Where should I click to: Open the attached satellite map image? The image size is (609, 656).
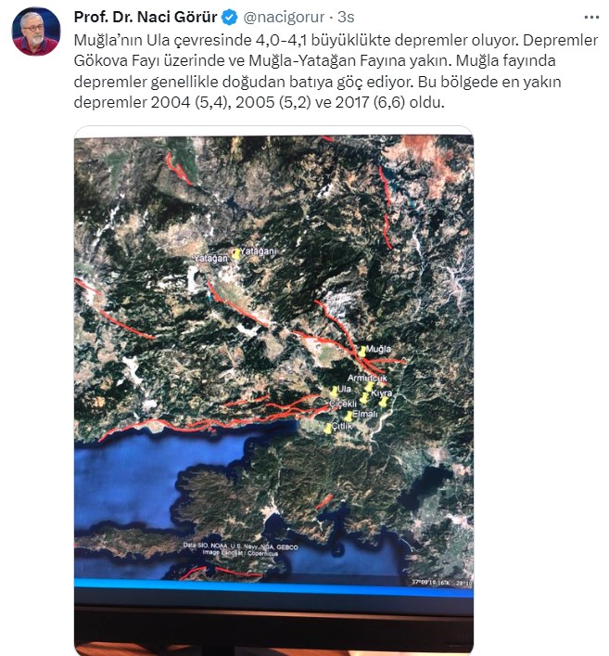(x=273, y=390)
